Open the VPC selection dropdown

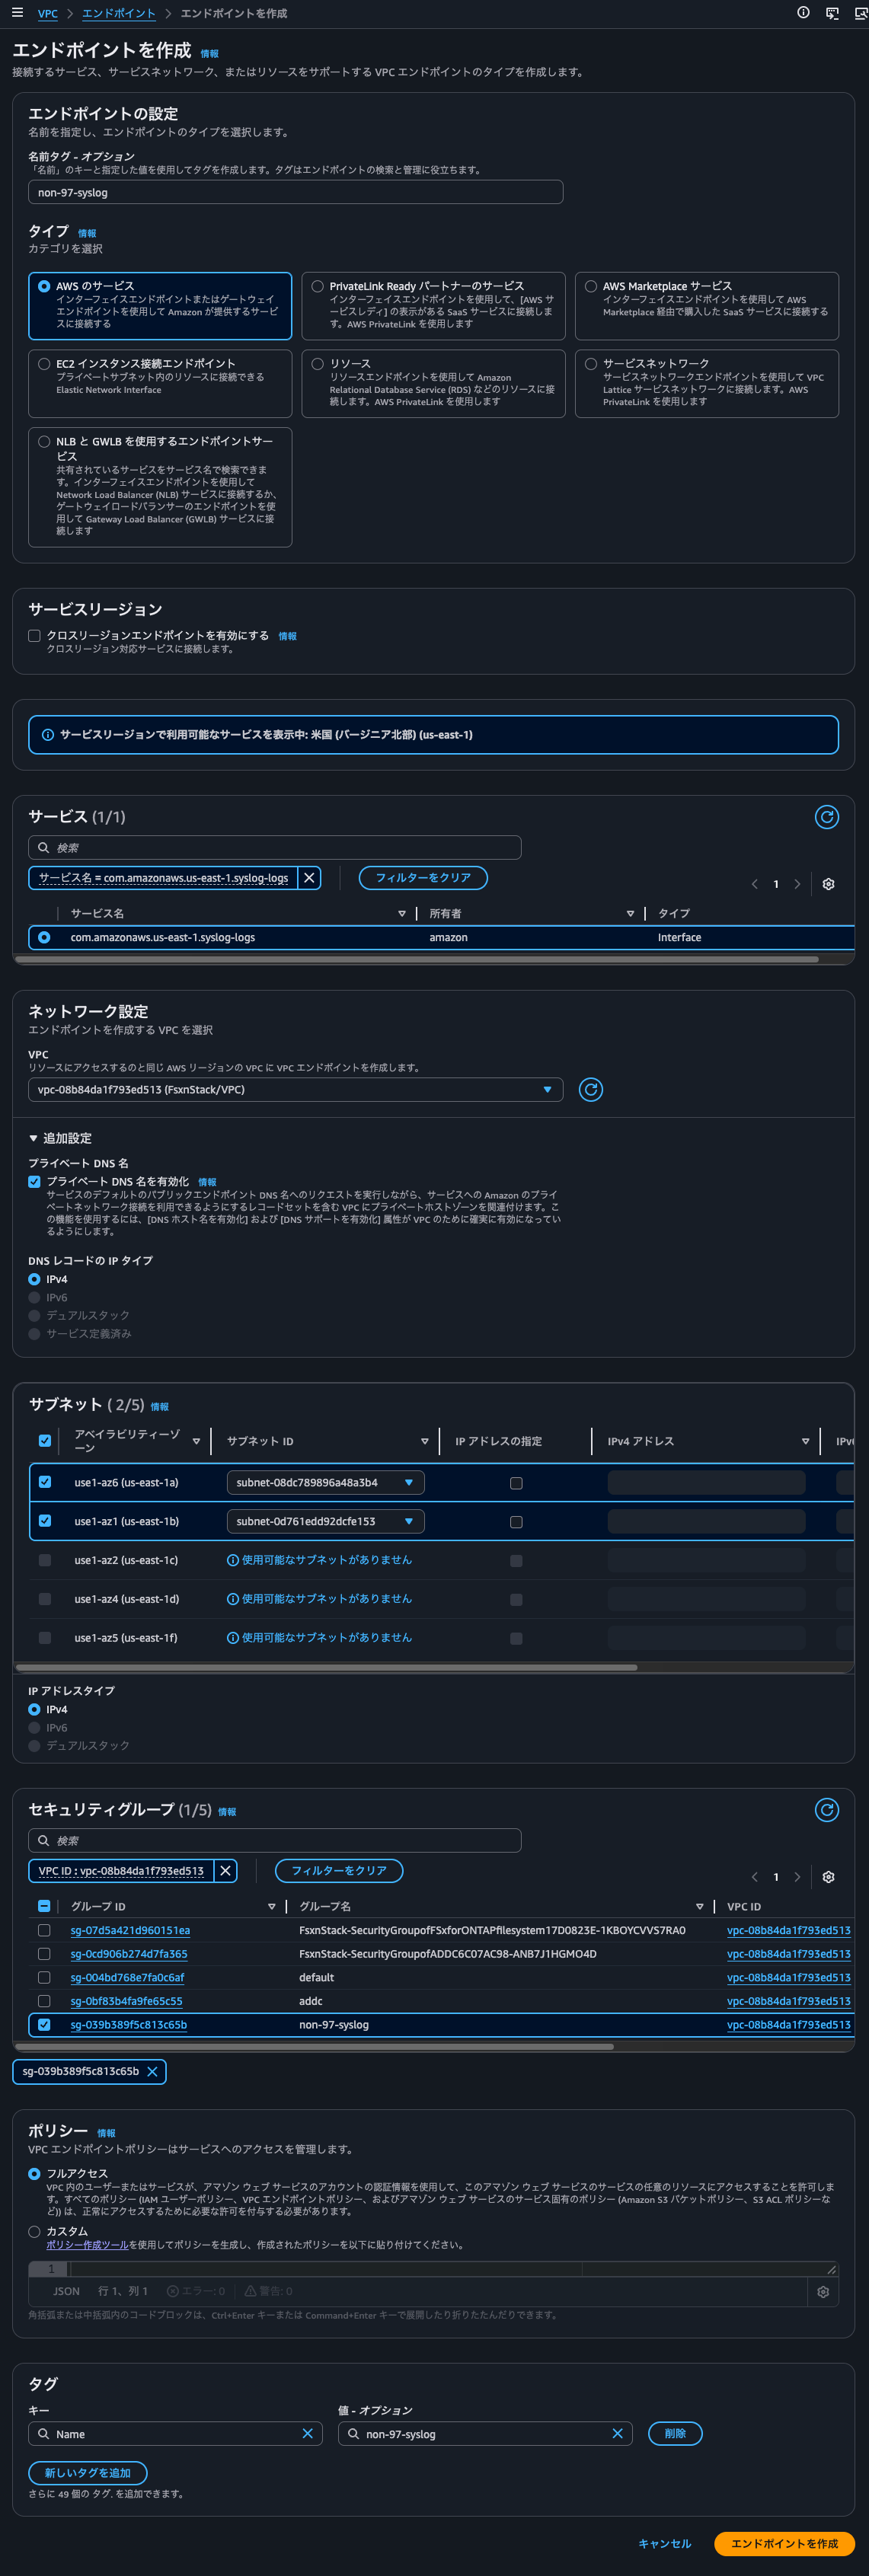click(295, 1089)
